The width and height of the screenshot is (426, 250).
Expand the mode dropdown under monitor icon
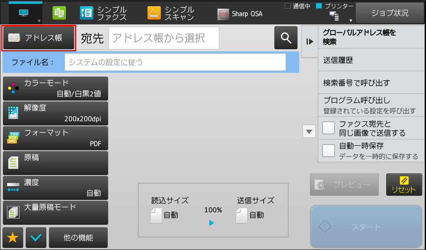coord(39,21)
